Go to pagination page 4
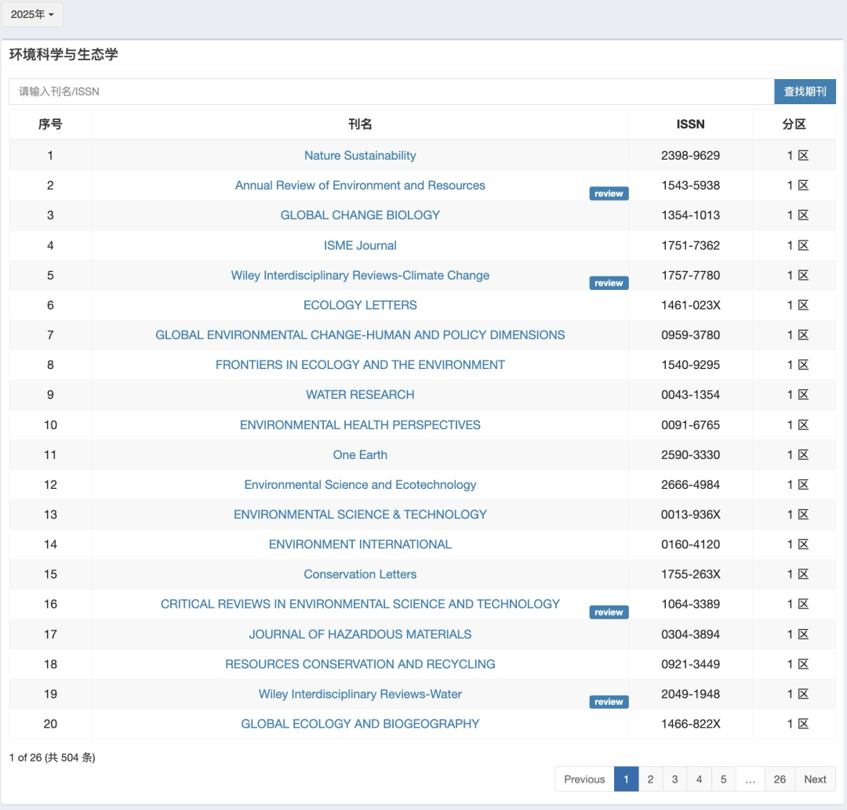Viewport: 847px width, 810px height. pos(699,779)
